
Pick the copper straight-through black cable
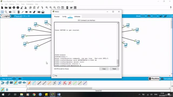point(39,83)
